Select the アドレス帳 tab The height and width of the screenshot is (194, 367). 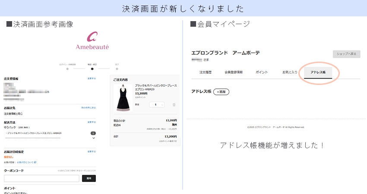318,72
